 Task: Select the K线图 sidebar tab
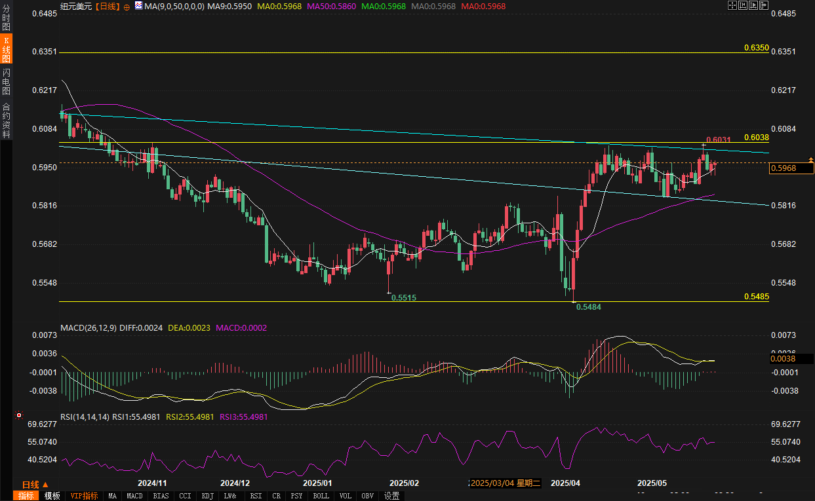pyautogui.click(x=6, y=50)
